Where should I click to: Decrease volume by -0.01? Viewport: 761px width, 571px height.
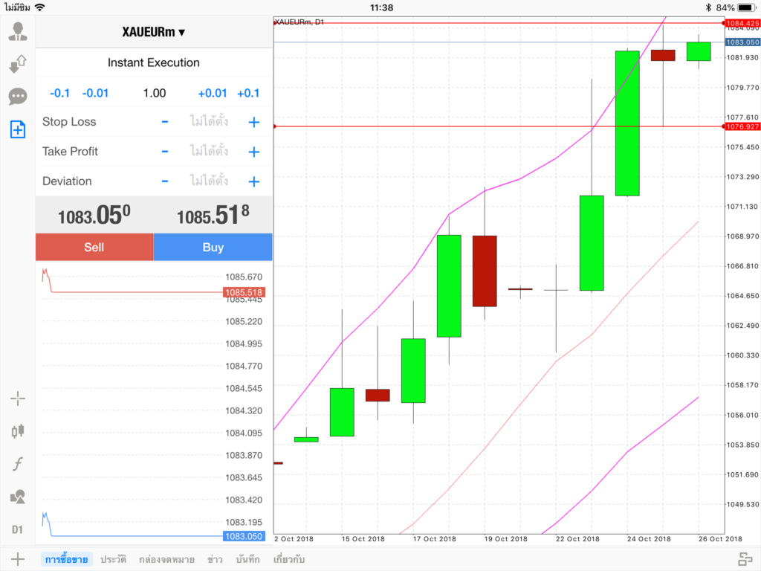(x=95, y=93)
